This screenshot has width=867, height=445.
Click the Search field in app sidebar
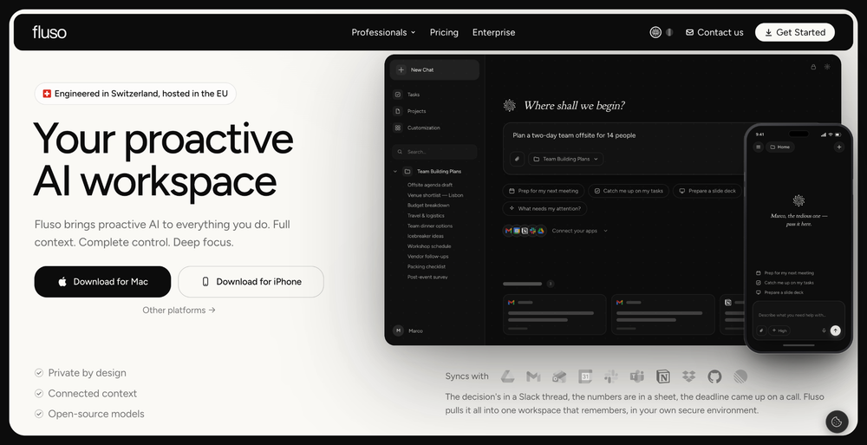coord(434,152)
